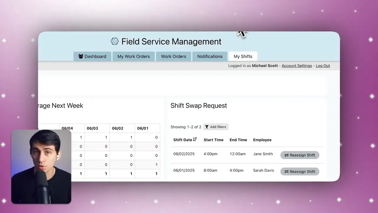Switch to My Work Orders tab
Viewport: 378px width, 213px height.
tap(133, 56)
